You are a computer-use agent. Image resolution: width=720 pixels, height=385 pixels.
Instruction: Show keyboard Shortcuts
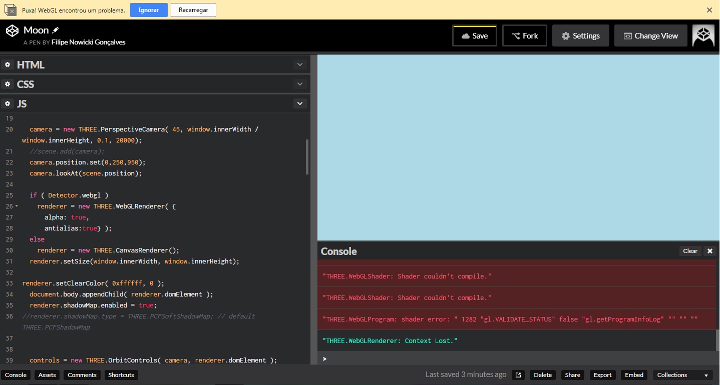pos(121,375)
